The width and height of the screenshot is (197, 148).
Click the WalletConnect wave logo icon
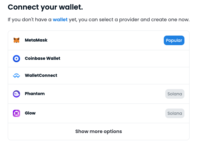(16, 76)
